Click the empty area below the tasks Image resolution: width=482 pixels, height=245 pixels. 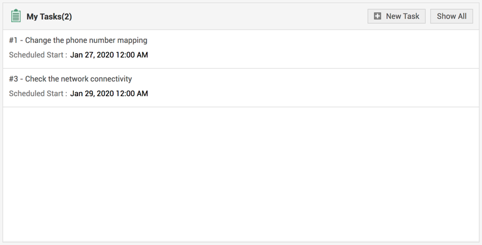240,176
